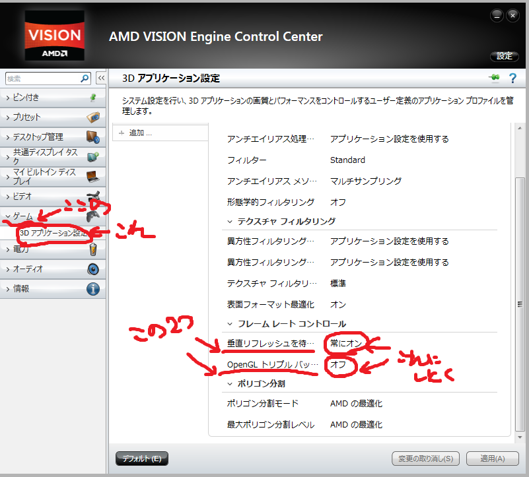Expand the オーディオ menu section

pyautogui.click(x=53, y=269)
